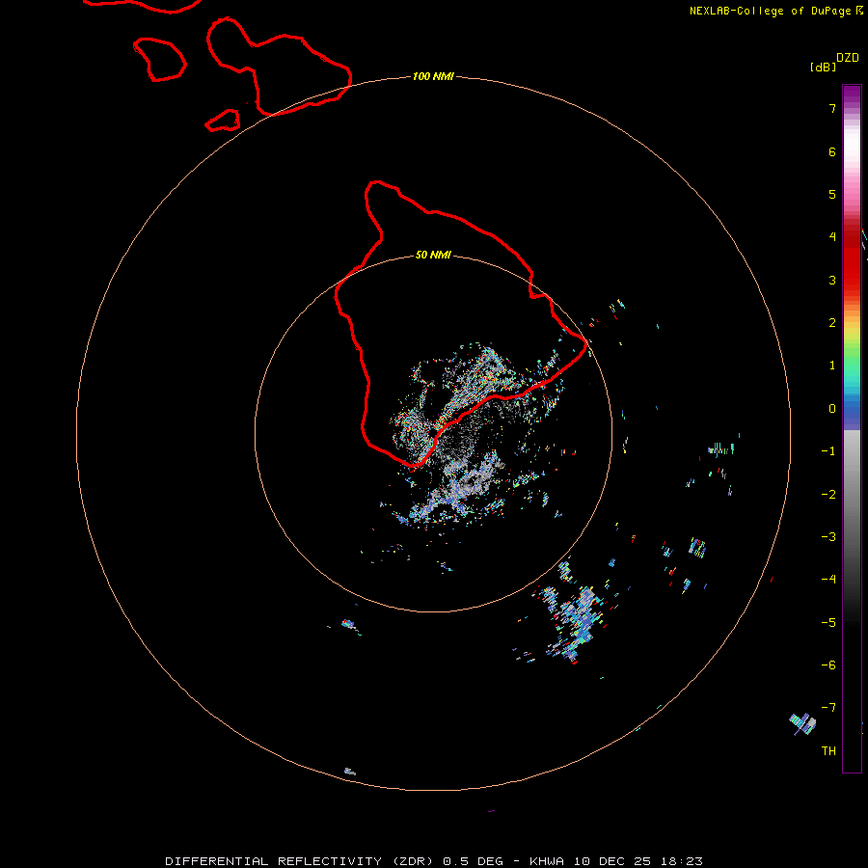
Task: Click the DZD product label above color bar
Action: [848, 58]
